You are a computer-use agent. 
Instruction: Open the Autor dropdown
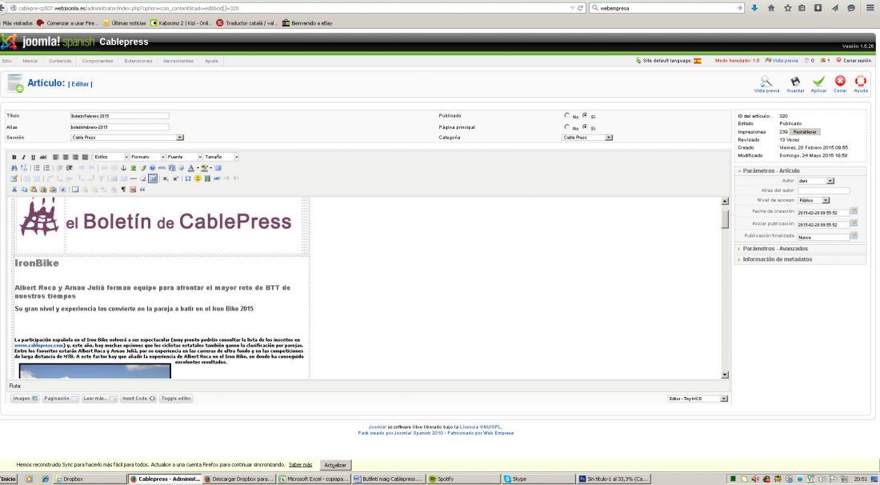pos(816,181)
